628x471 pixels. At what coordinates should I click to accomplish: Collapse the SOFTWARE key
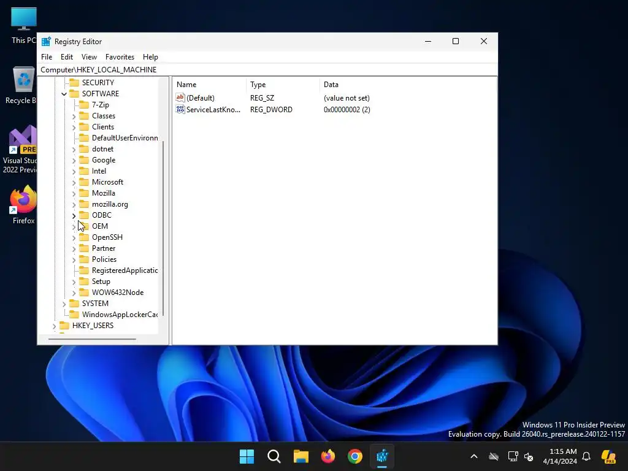64,94
